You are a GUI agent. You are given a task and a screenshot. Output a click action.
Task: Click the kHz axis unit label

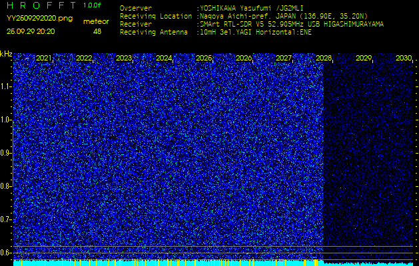6,54
